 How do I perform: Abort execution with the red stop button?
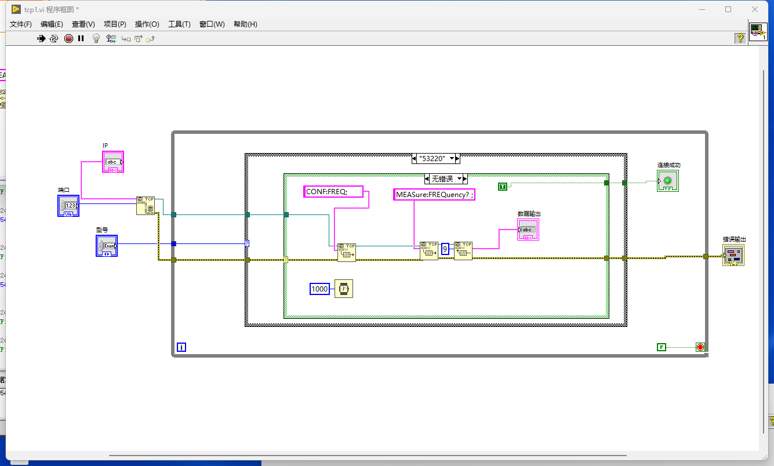[68, 39]
